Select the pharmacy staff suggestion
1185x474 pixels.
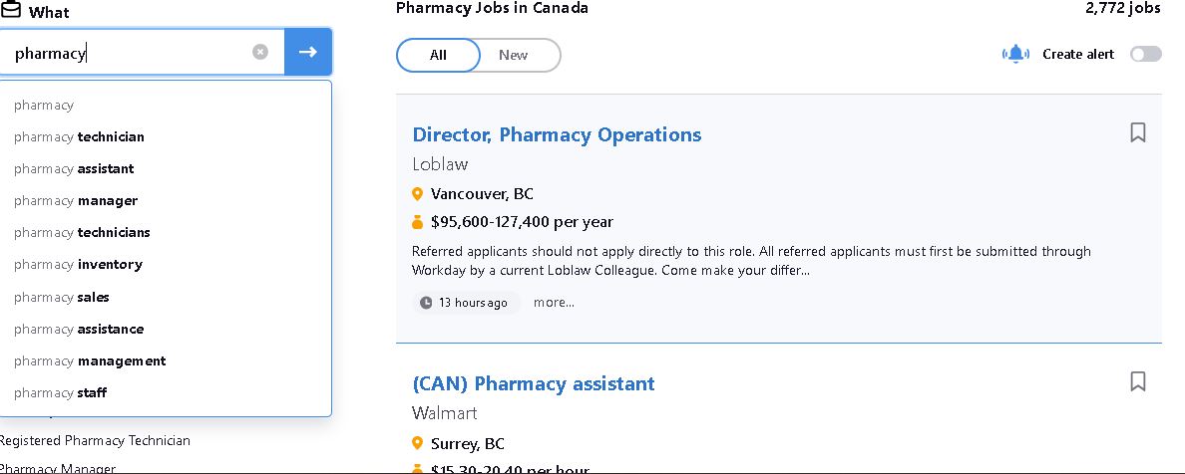(x=166, y=392)
